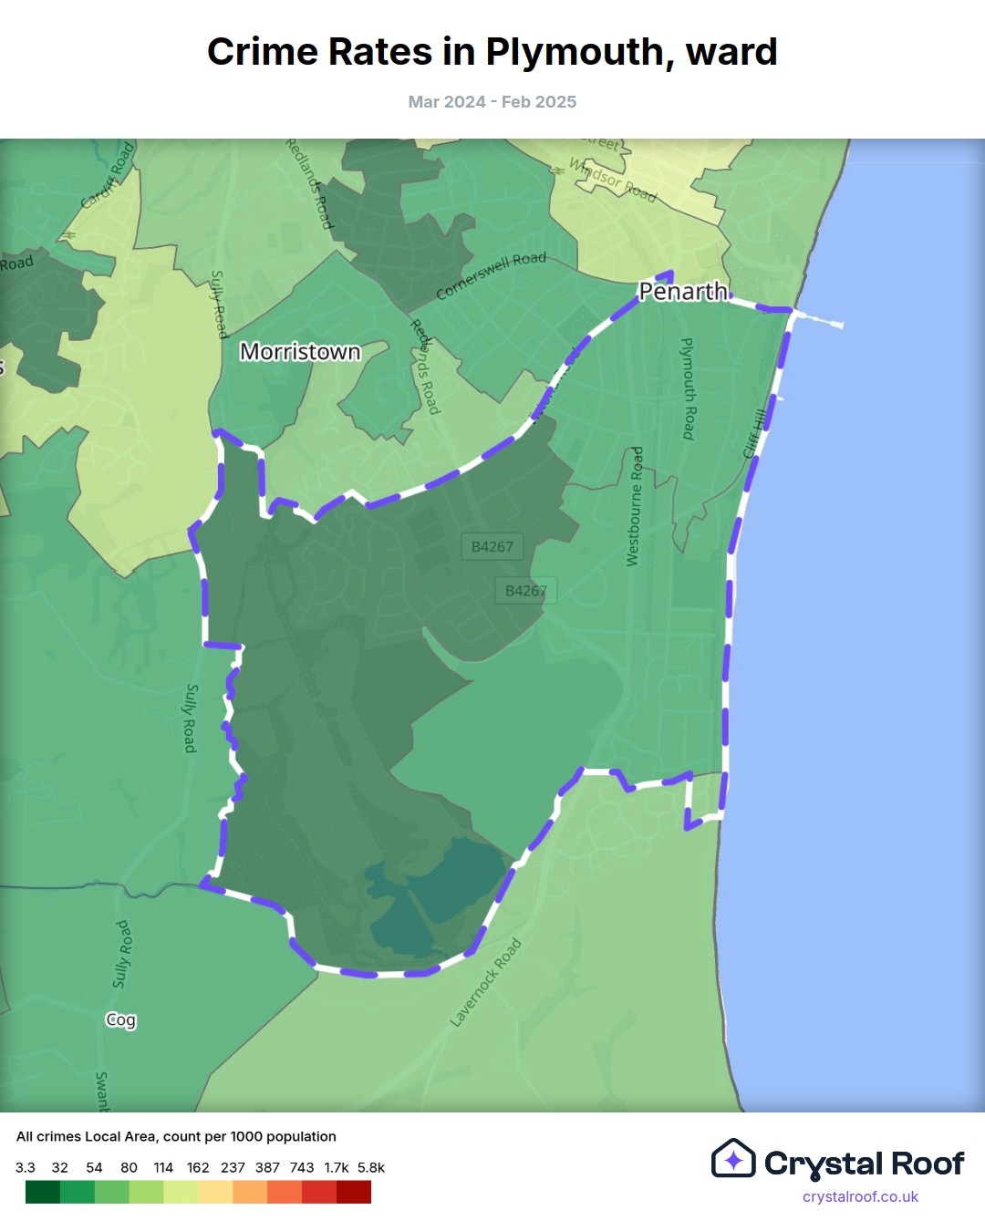This screenshot has height=1231, width=985.
Task: Select the Westbourne Road label
Action: (635, 506)
